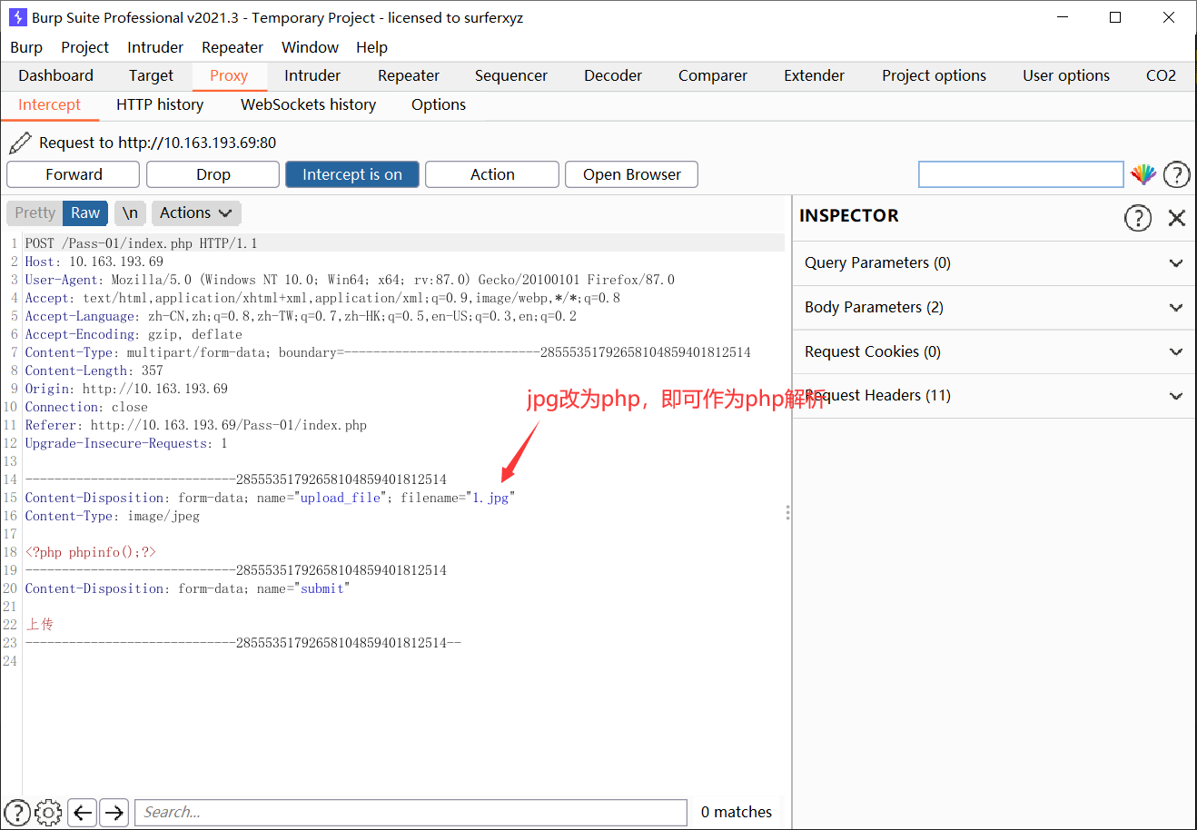Switch to Dashboard tab

55,75
